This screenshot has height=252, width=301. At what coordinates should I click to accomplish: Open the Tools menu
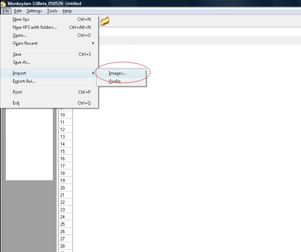(52, 11)
